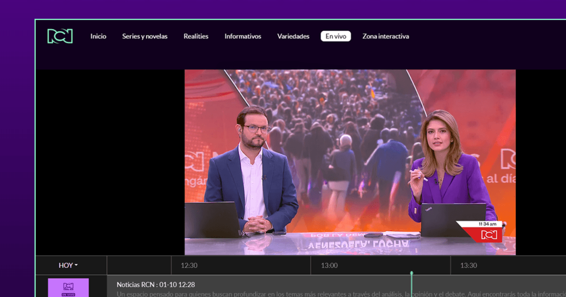Open the Noticias RCN 01-10 12:28 program
The height and width of the screenshot is (297, 566).
coord(156,284)
